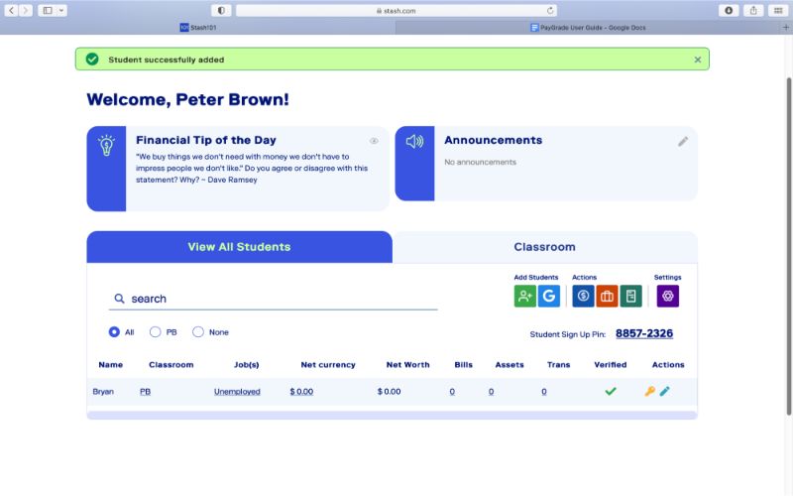
Task: Click the Student Sign Up Pin 8857-2326
Action: tap(643, 333)
